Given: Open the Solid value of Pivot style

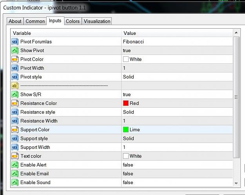Looking at the screenshot, I should [x=129, y=77].
